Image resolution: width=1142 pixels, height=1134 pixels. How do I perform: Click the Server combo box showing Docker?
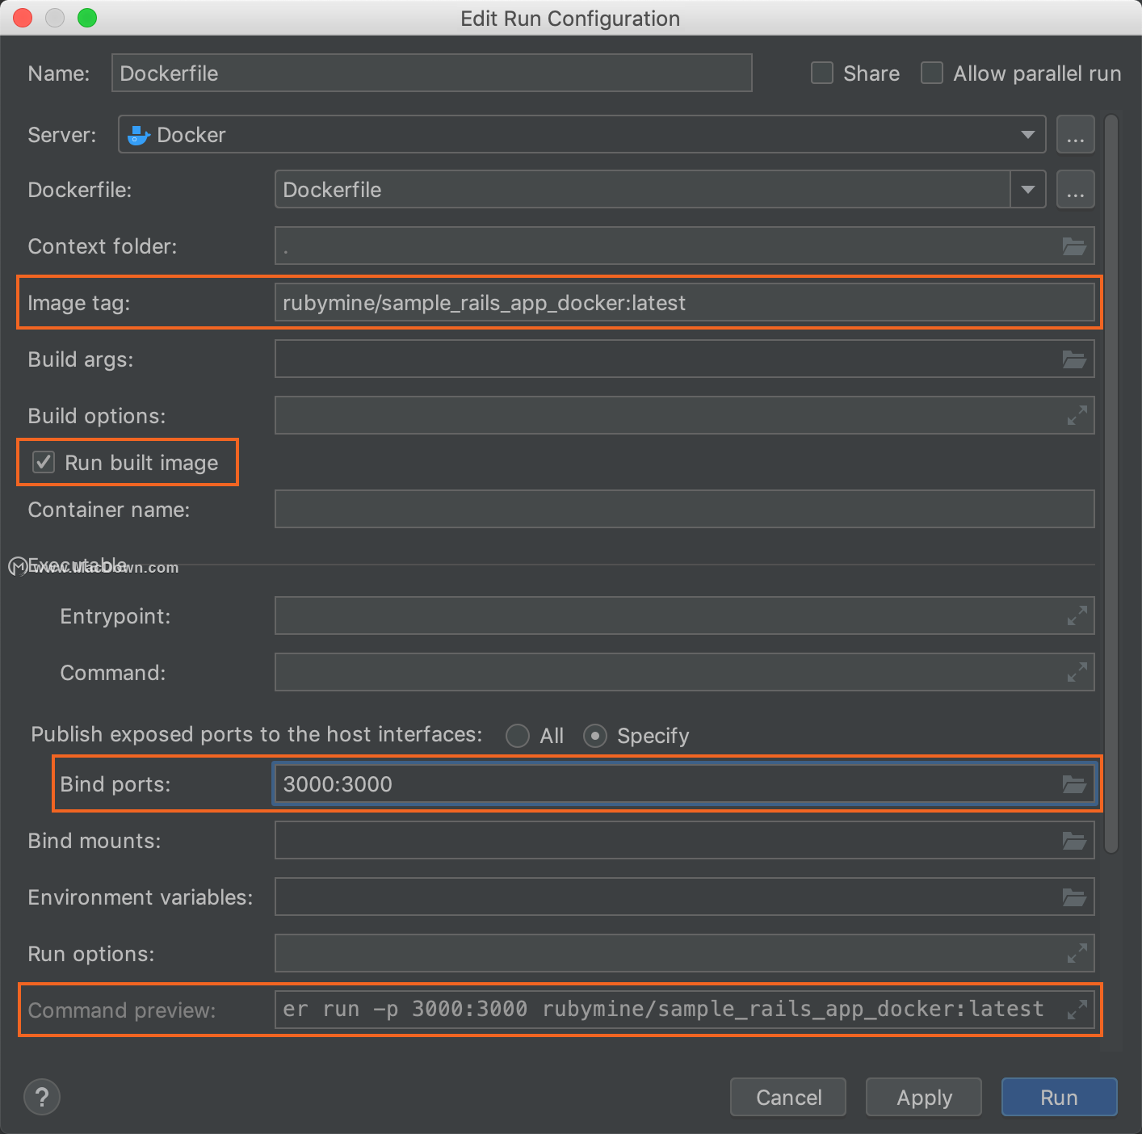coord(582,135)
